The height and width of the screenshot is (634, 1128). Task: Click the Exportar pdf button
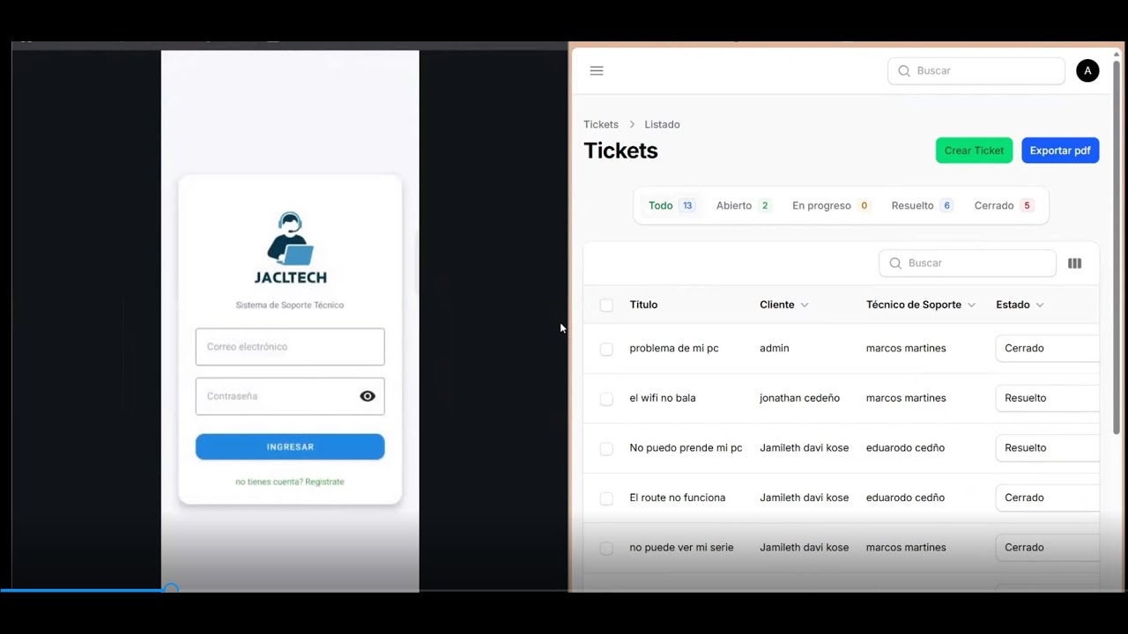tap(1060, 151)
